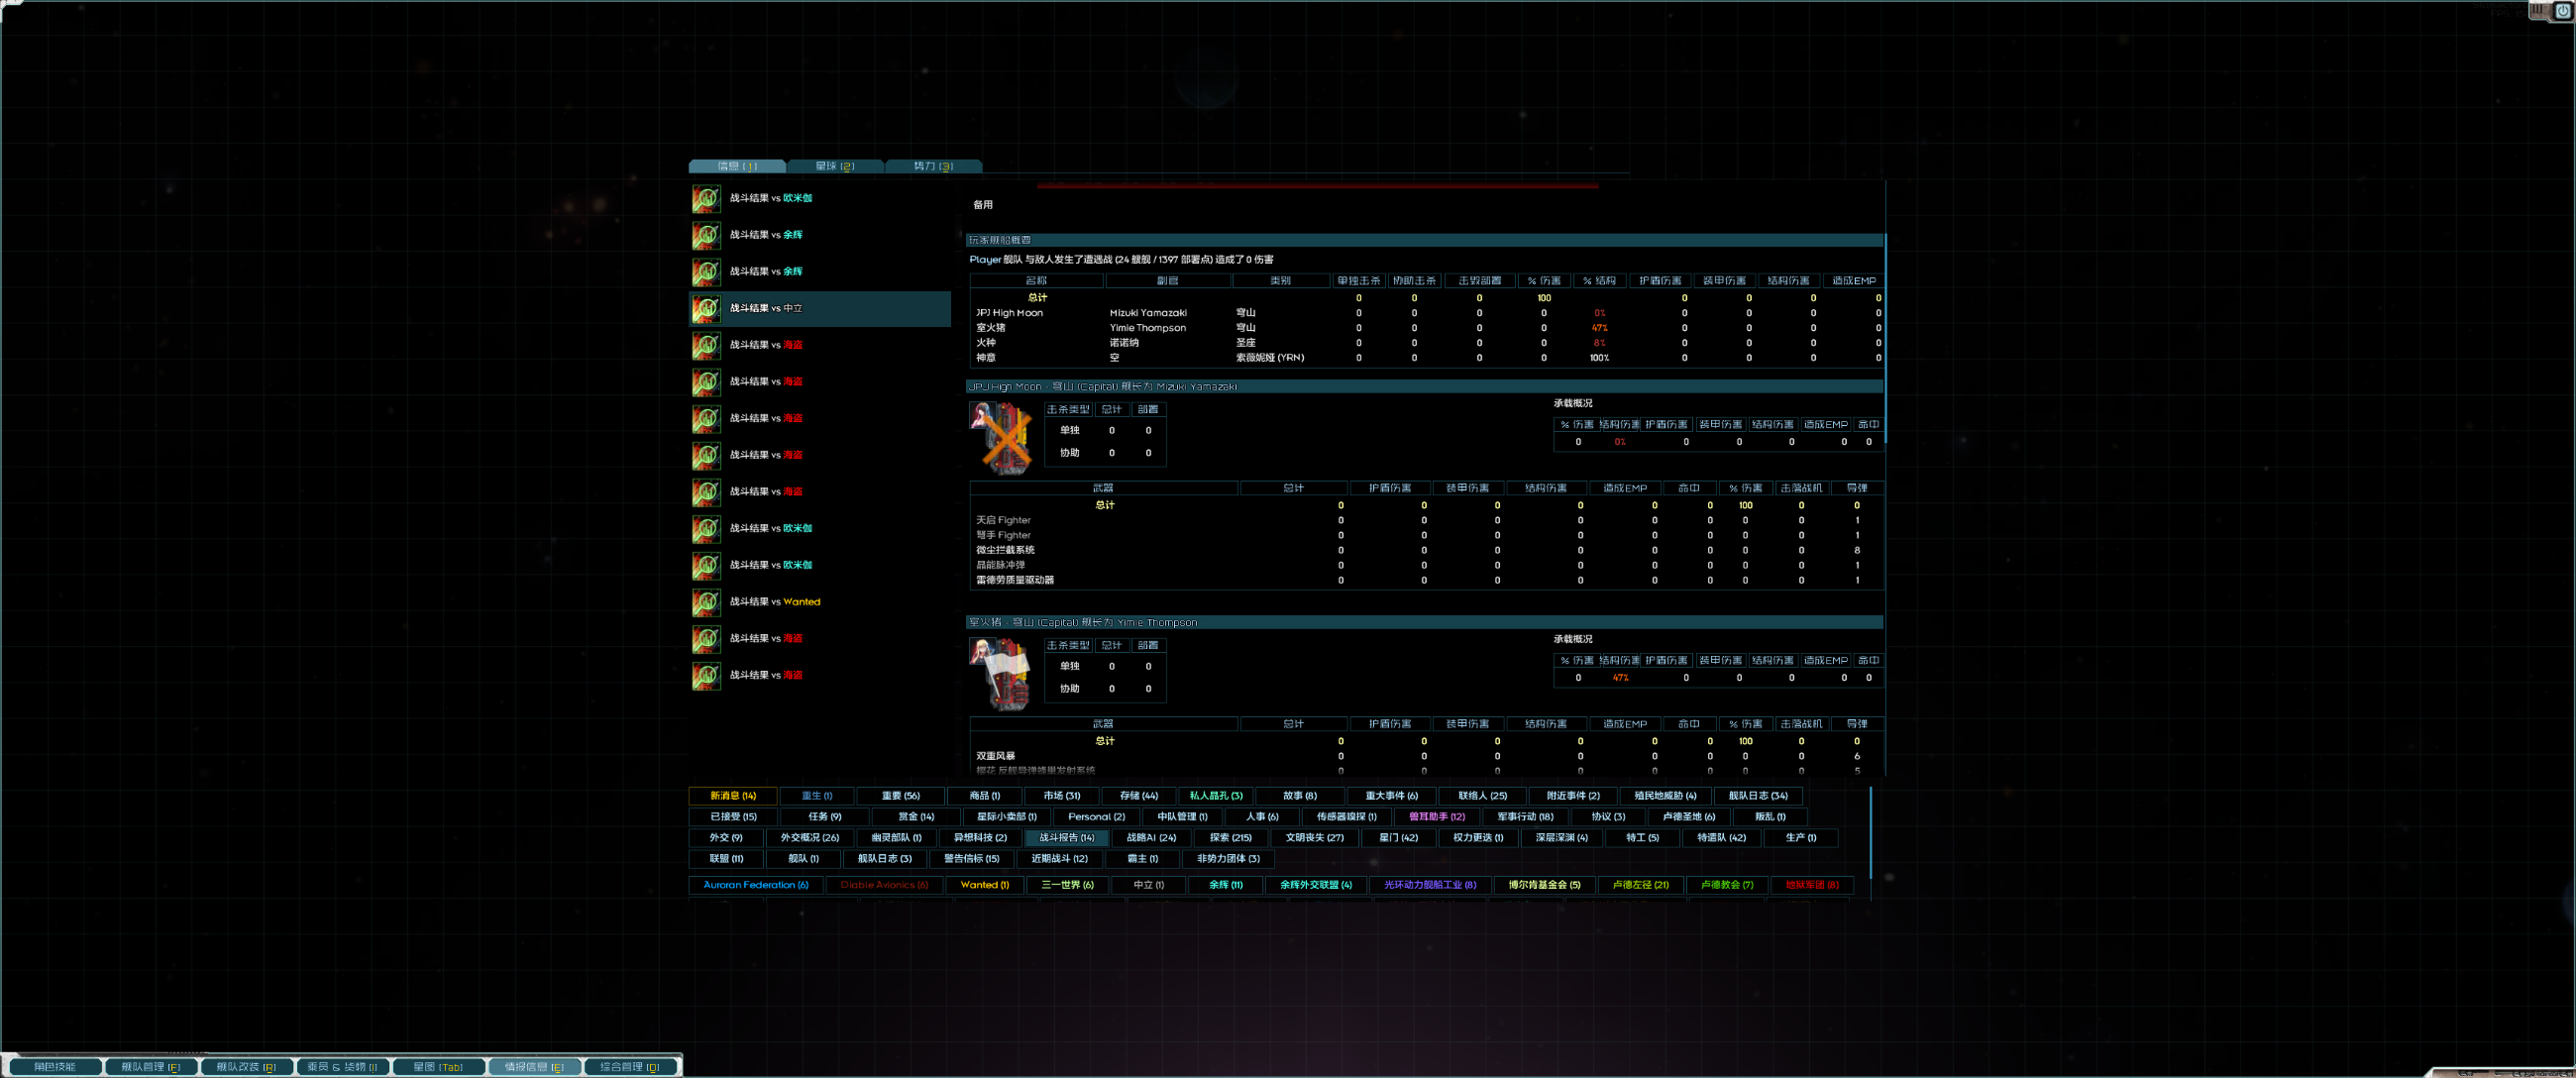This screenshot has width=2576, height=1078.
Task: Toggle the Diable Avionics (6) faction filter
Action: pyautogui.click(x=885, y=885)
